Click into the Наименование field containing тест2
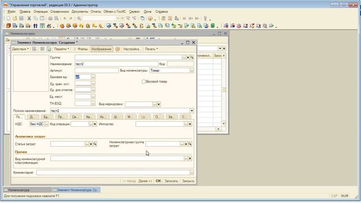Viewport: 361px width, 203px height. 116,64
